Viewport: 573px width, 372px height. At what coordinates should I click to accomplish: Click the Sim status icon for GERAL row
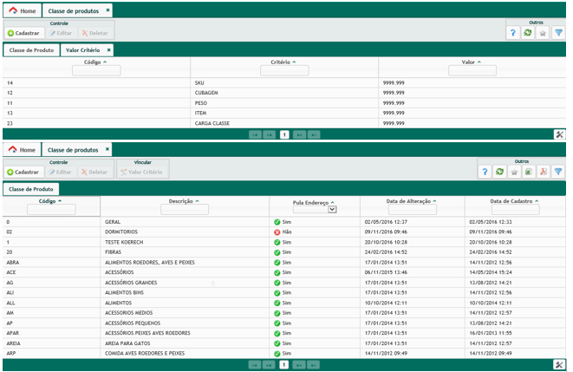tap(277, 223)
